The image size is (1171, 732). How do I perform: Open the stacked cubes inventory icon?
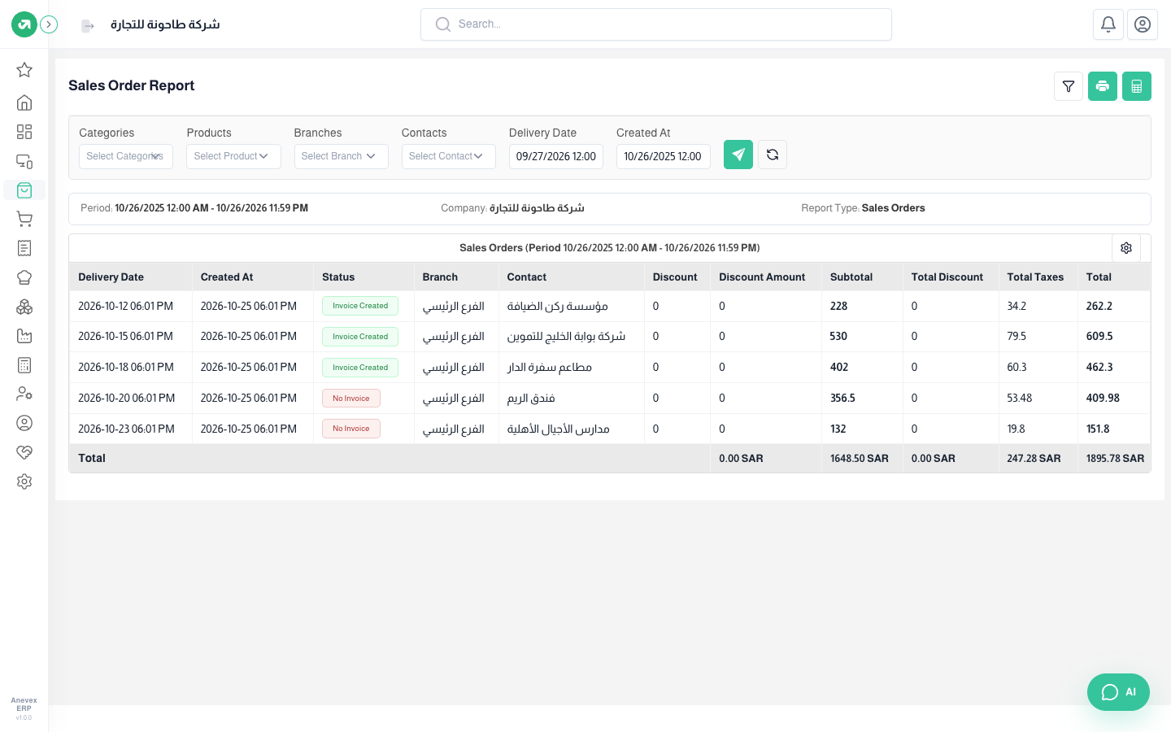pos(24,307)
